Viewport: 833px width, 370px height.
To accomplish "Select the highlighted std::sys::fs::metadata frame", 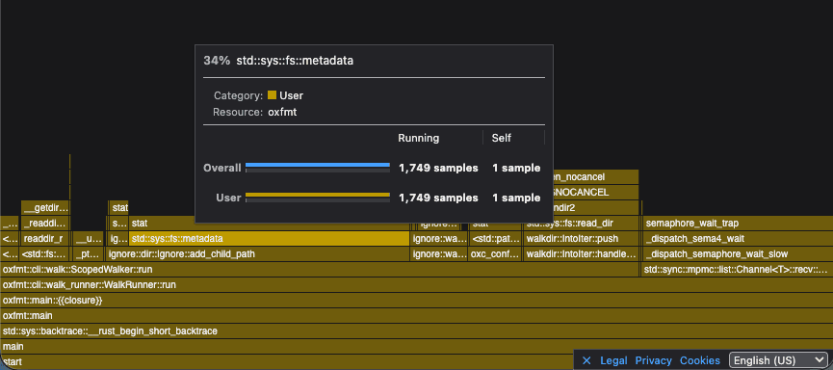I will (270, 239).
